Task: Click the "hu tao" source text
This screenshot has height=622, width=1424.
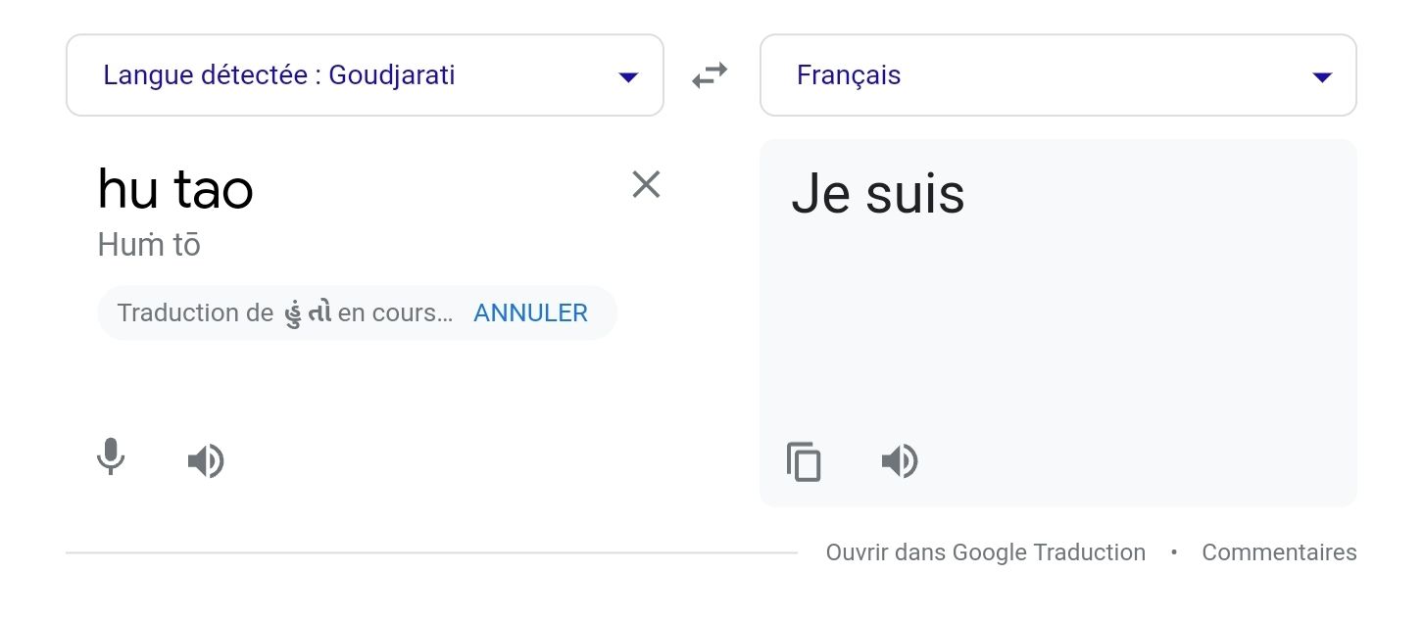Action: coord(174,188)
